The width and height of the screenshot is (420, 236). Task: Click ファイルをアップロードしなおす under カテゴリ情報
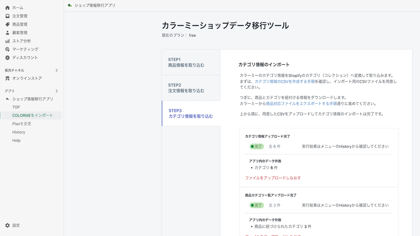pos(273,178)
